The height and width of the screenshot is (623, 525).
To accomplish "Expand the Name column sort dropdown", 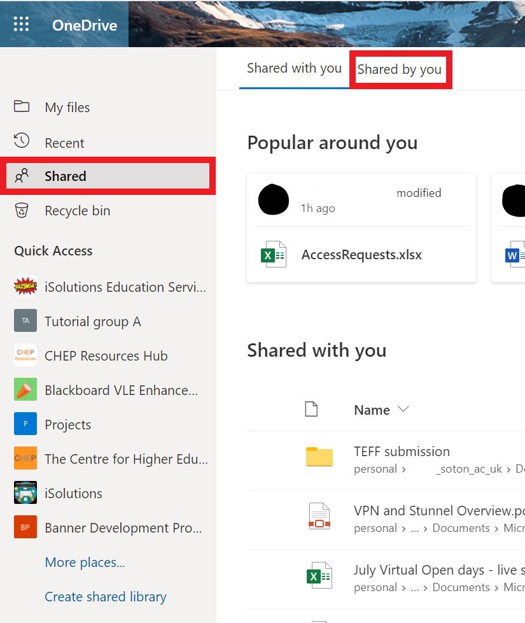I will click(403, 410).
